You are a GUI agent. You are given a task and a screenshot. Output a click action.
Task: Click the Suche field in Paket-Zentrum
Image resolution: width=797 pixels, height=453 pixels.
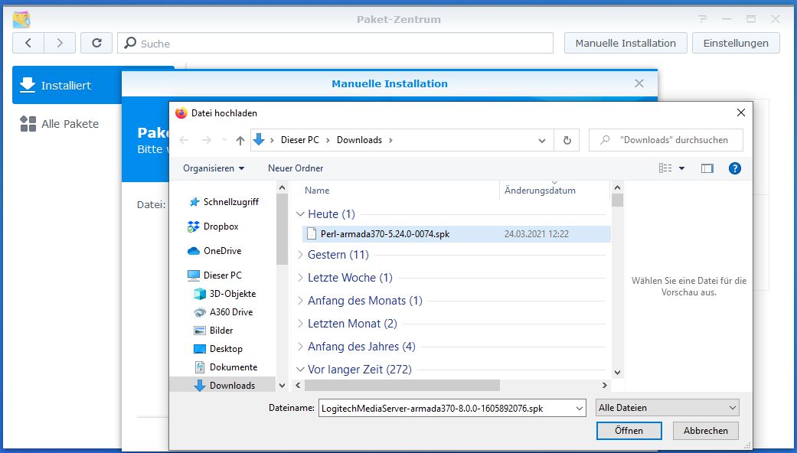tap(335, 43)
